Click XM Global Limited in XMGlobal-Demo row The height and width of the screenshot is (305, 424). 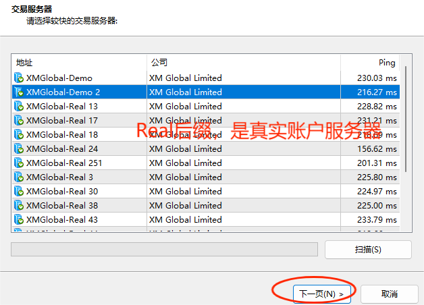point(186,78)
